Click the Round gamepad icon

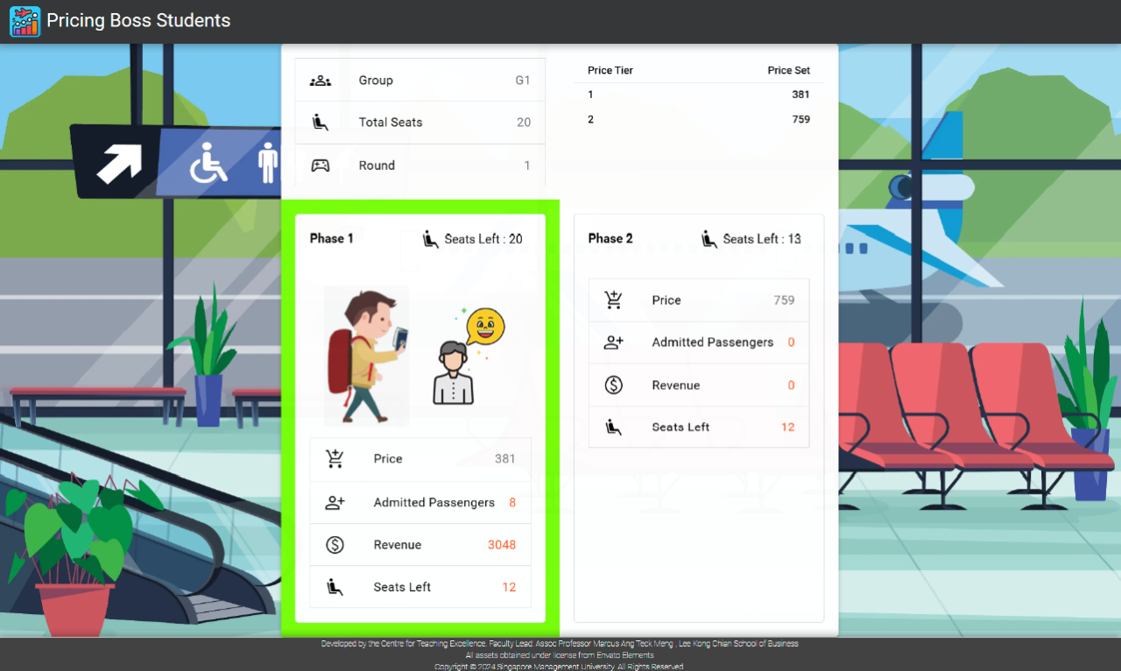(321, 166)
